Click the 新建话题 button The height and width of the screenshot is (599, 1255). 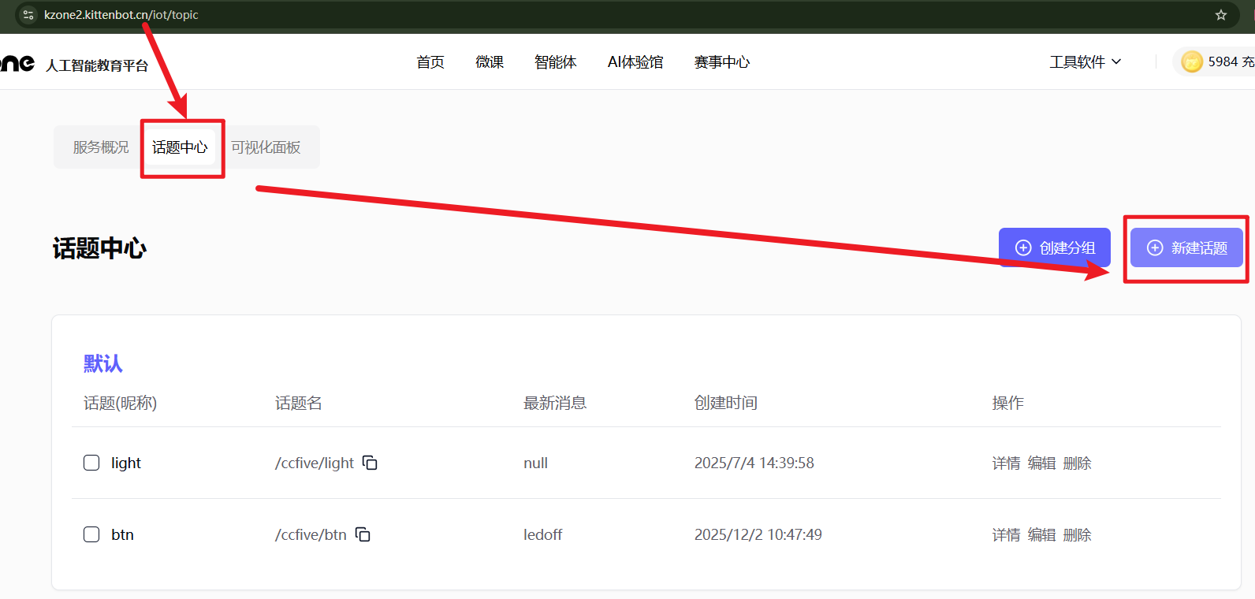pos(1186,247)
